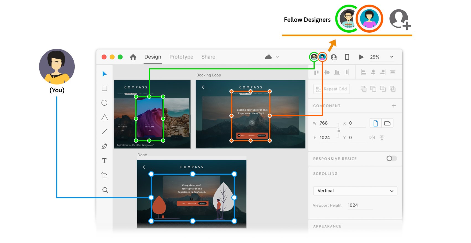The image size is (471, 243).
Task: Distribute vertically icon
Action: click(x=392, y=72)
